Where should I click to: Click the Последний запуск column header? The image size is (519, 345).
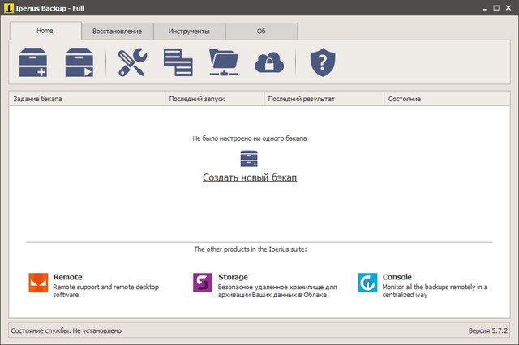[x=213, y=99]
